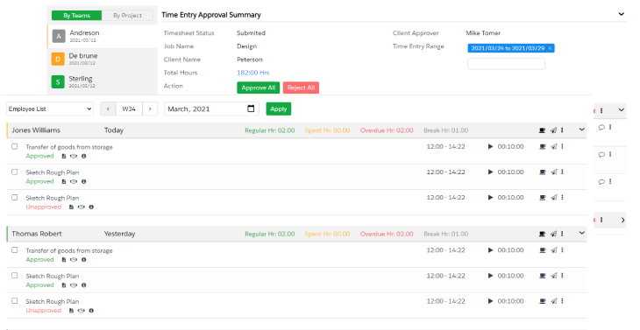Click paper-plane send icon in Thomas Robert header

[553, 234]
